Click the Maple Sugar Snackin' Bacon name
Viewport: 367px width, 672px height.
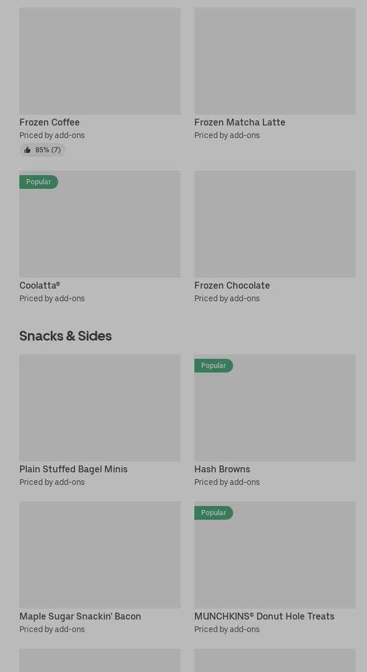point(80,616)
